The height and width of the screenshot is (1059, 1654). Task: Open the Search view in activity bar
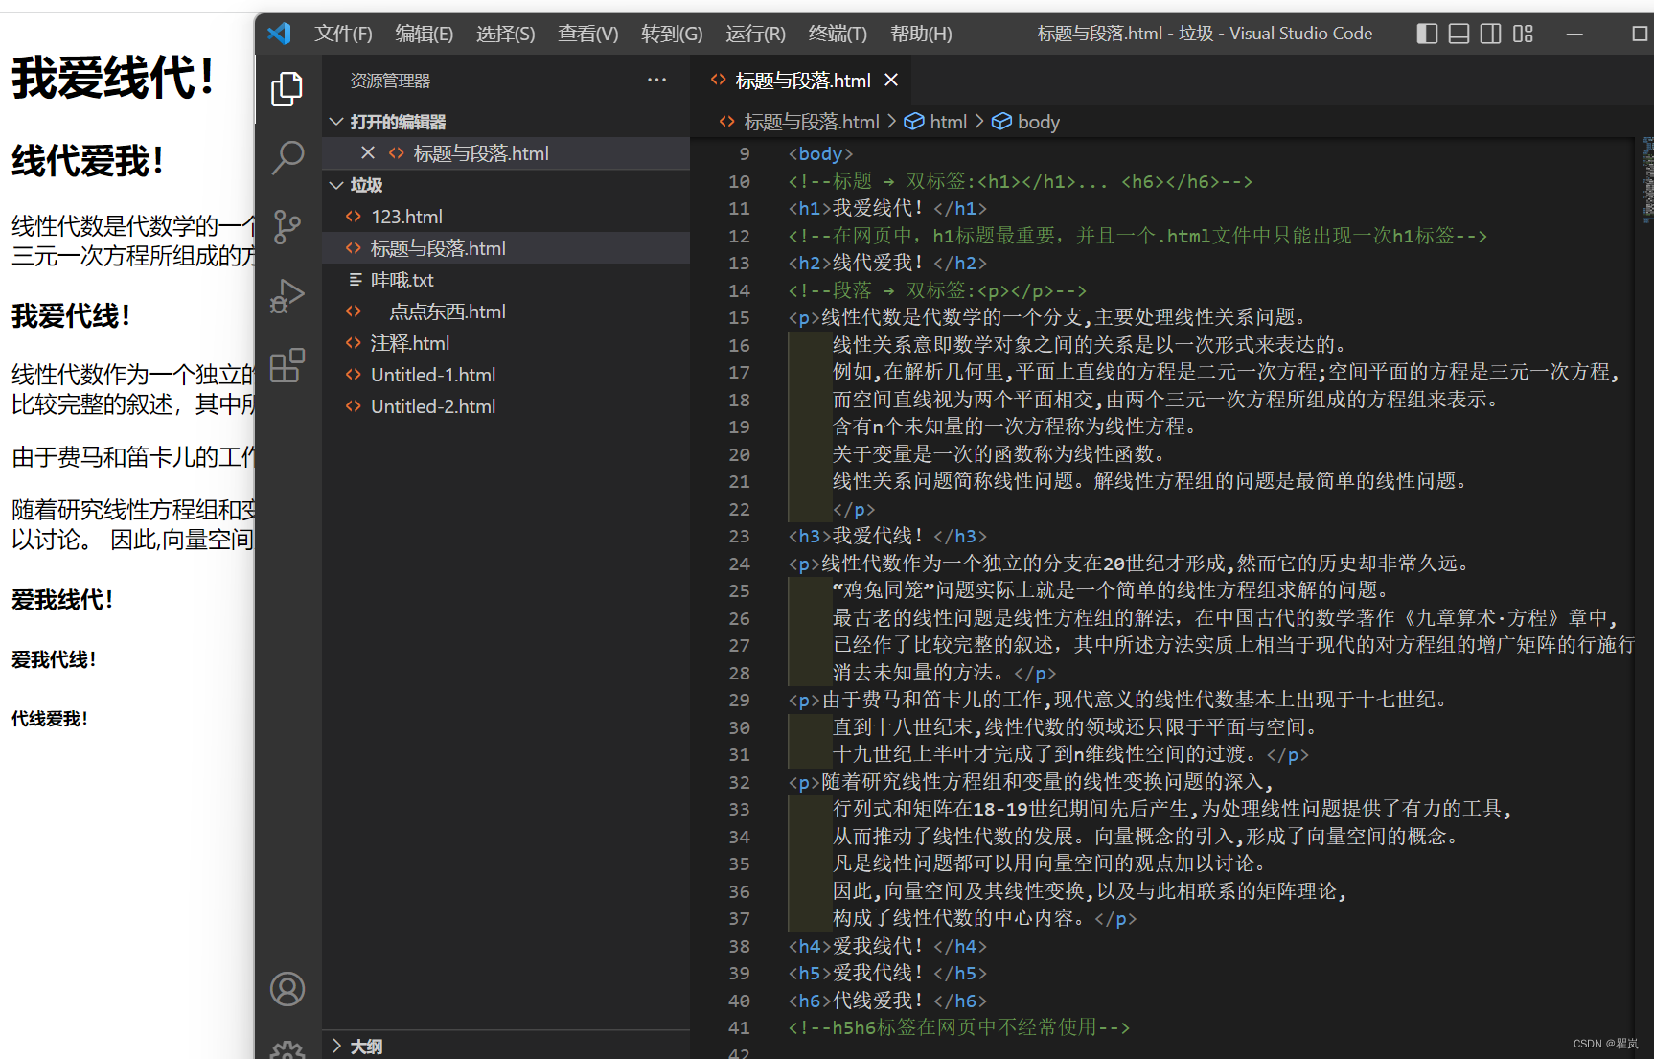(x=287, y=157)
